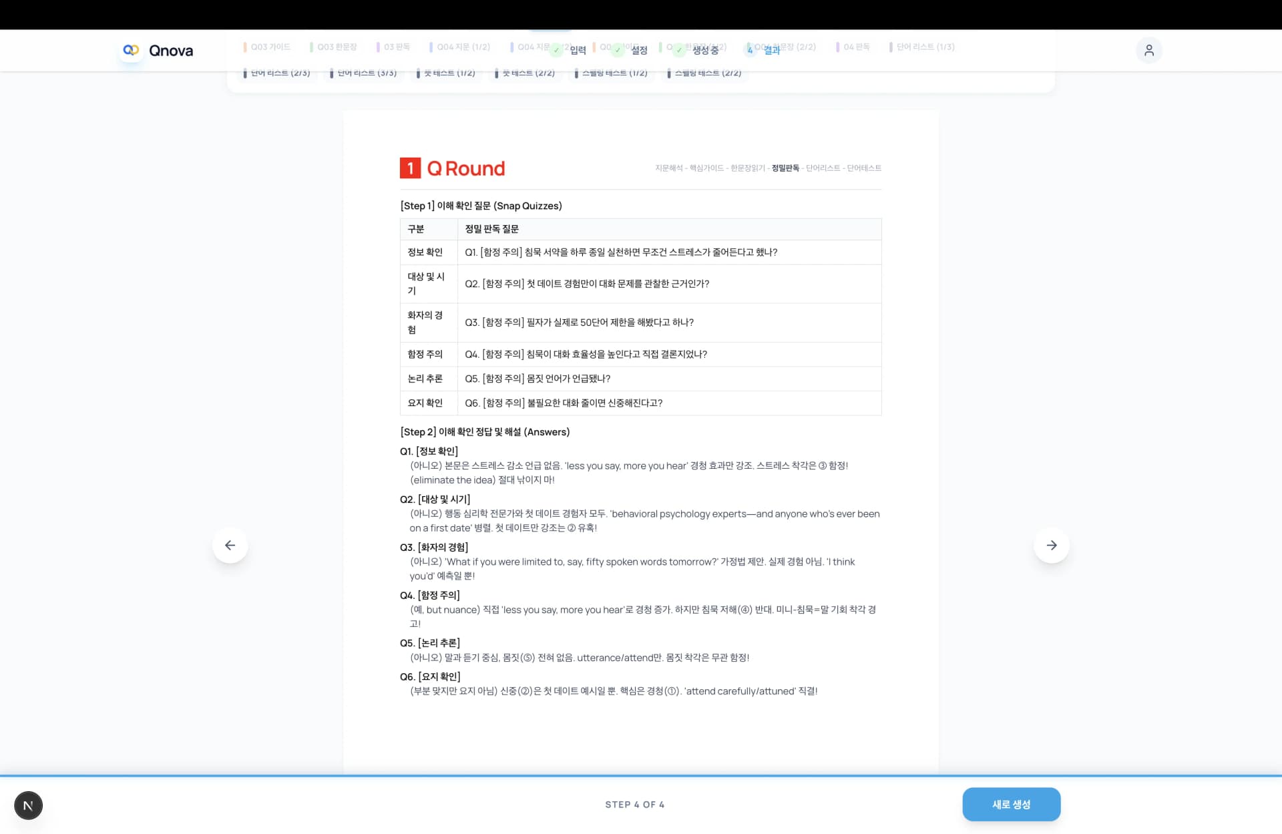
Task: Click the left arrow to go back
Action: click(x=230, y=545)
